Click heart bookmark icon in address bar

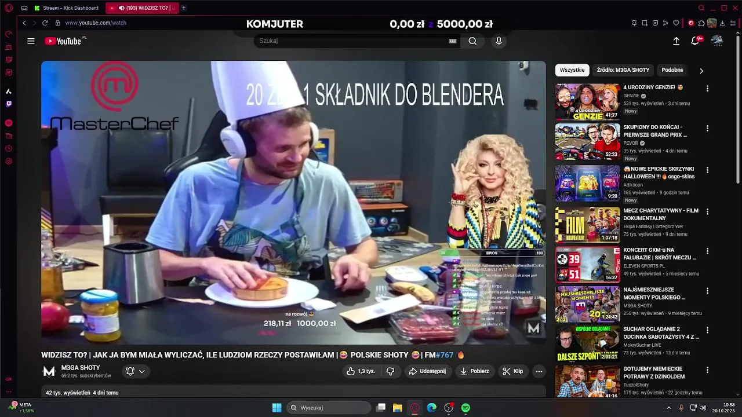pyautogui.click(x=676, y=23)
